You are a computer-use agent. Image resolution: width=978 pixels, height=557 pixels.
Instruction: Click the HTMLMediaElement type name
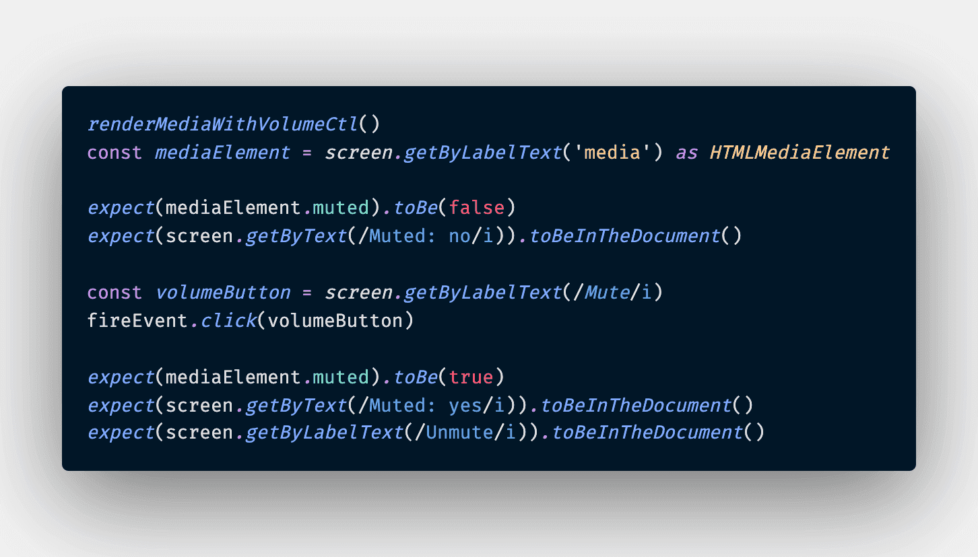(800, 153)
